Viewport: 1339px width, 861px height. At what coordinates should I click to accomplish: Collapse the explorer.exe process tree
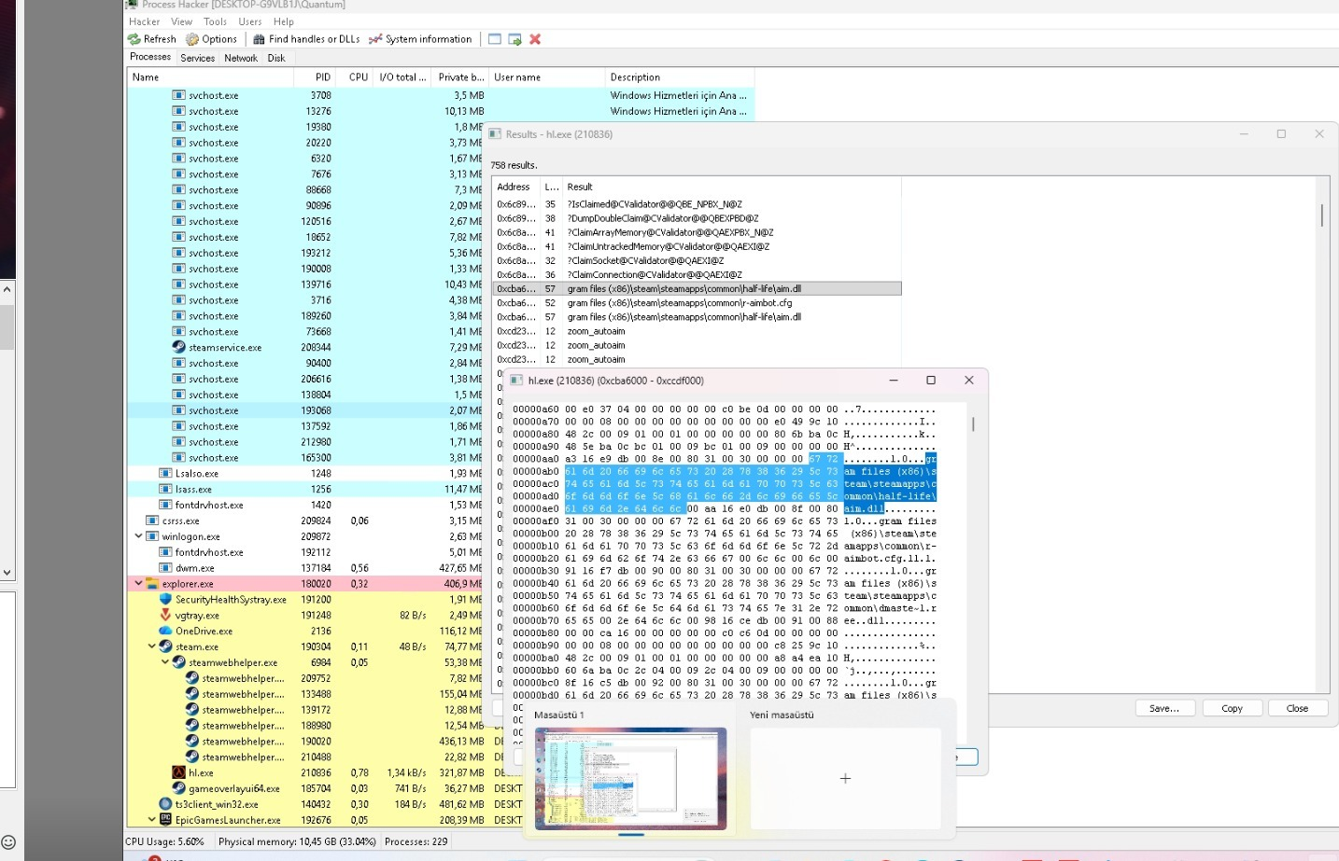pyautogui.click(x=139, y=584)
